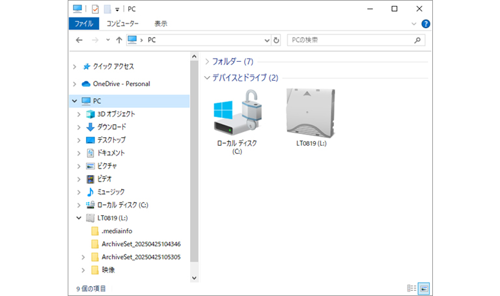Click the PC icon in address bar
This screenshot has width=500, height=296.
pos(132,40)
